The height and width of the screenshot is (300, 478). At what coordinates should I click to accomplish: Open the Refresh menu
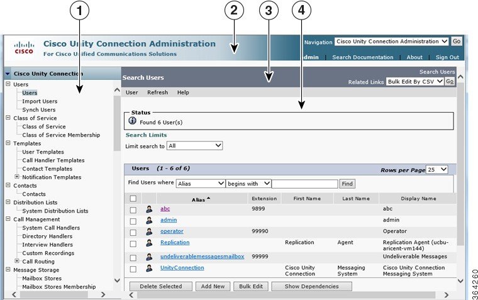coord(157,92)
